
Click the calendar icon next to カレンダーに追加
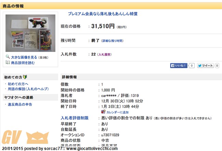pos(103,112)
